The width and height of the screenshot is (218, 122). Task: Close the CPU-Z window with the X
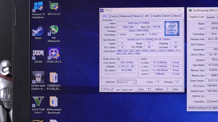180,10
